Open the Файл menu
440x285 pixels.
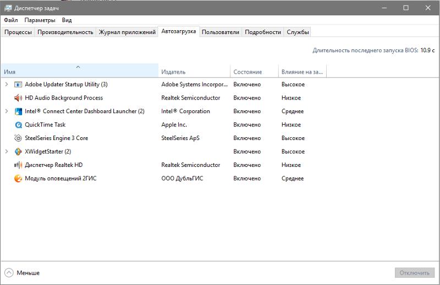tap(10, 20)
